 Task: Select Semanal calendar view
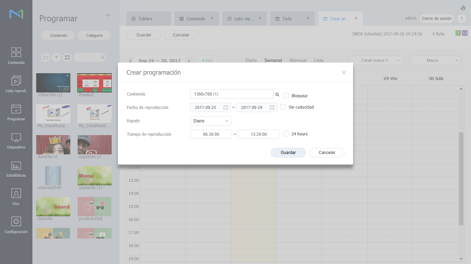(x=273, y=60)
